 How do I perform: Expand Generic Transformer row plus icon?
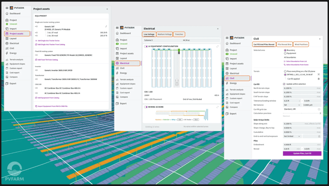click(x=36, y=79)
